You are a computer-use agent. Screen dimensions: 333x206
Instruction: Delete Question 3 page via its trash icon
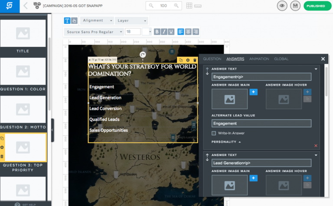[x=2, y=157]
